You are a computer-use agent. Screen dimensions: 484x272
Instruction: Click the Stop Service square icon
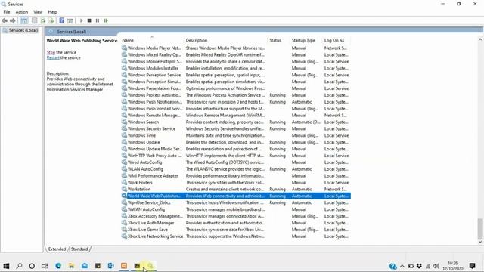click(89, 20)
